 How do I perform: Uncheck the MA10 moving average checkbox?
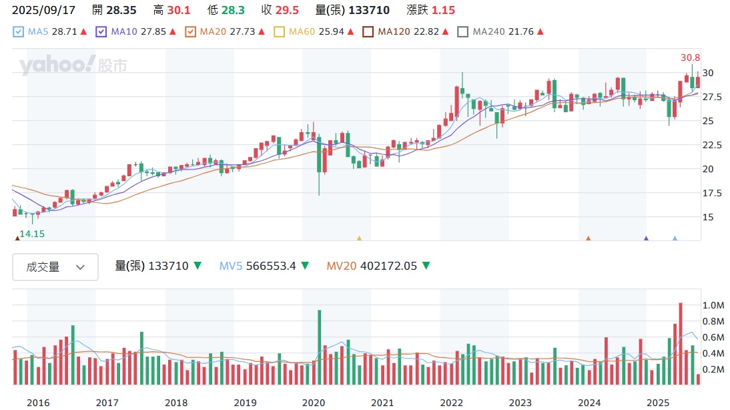(101, 31)
